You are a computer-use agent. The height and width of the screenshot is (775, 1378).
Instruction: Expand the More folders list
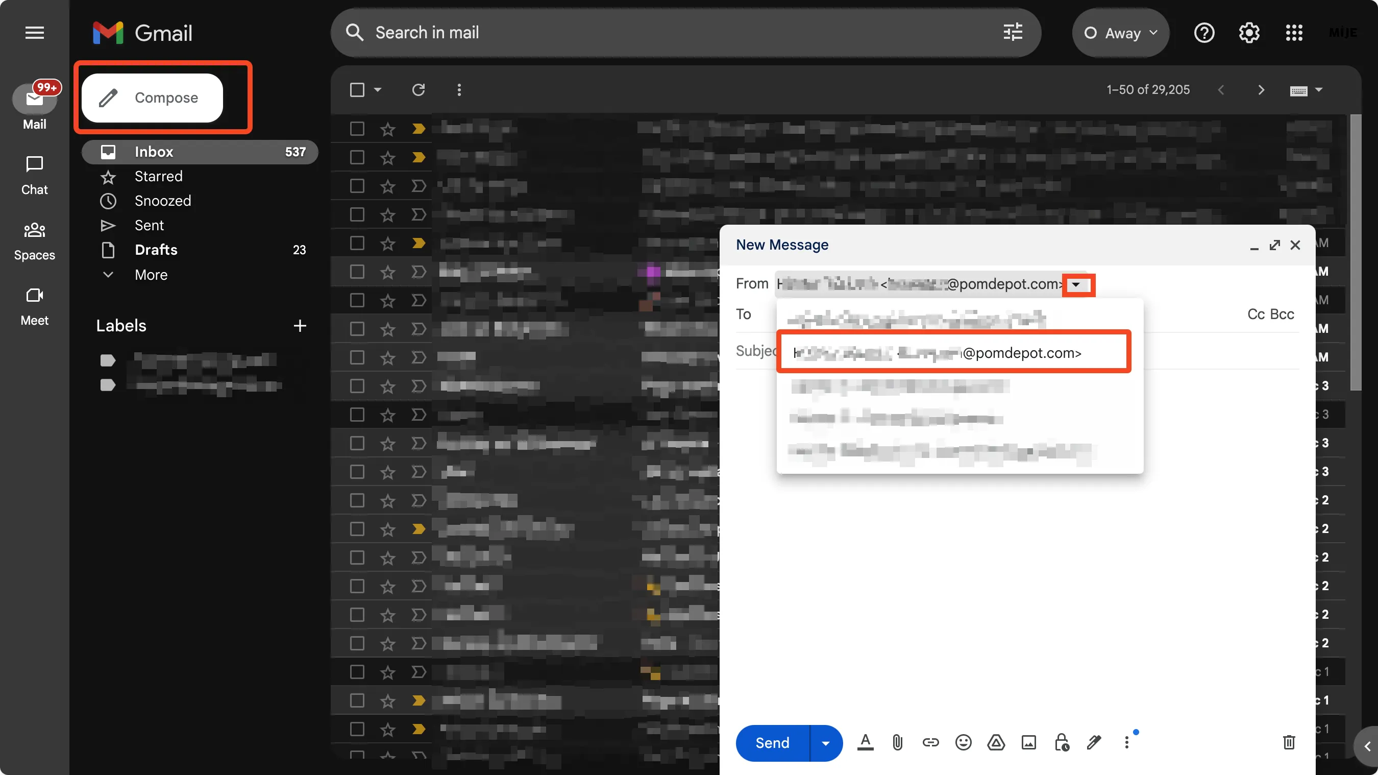(151, 275)
